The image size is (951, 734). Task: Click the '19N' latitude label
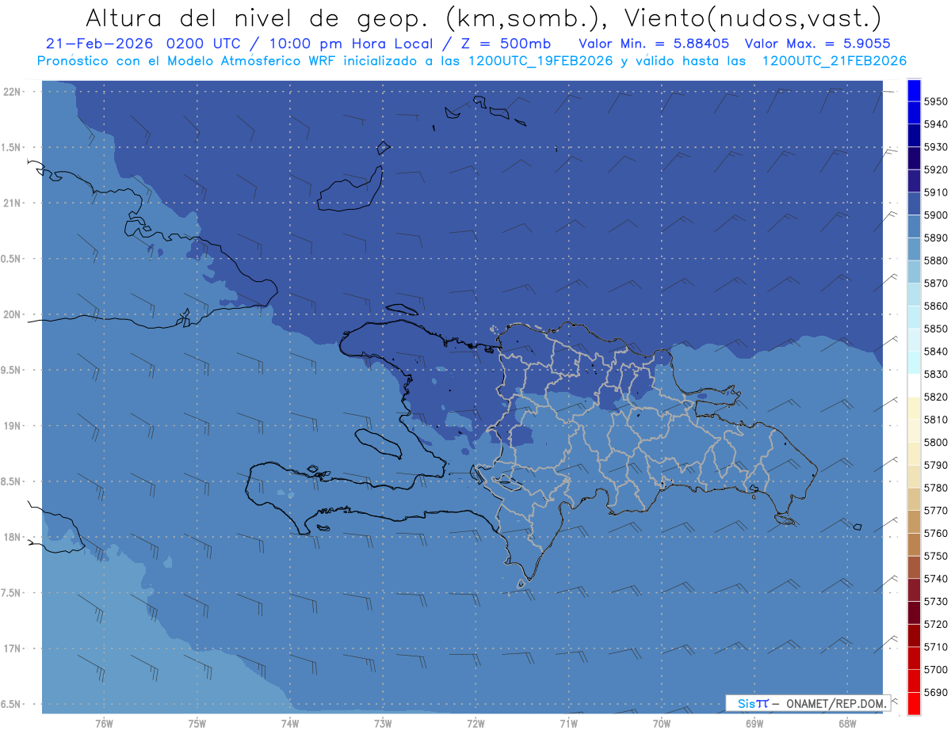pos(13,426)
